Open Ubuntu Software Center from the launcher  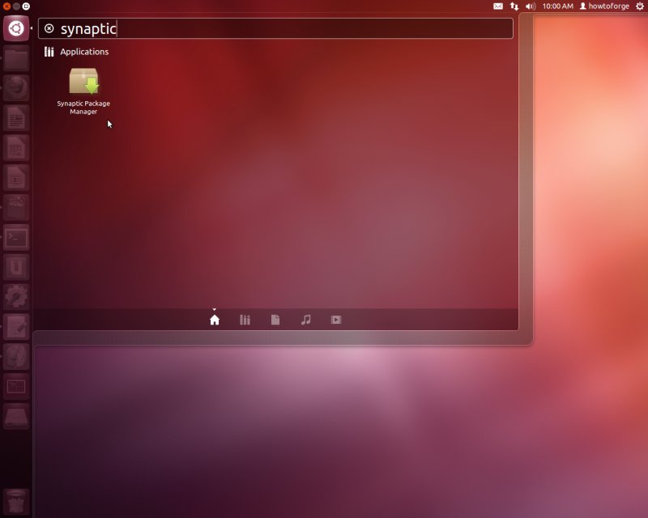[16, 207]
